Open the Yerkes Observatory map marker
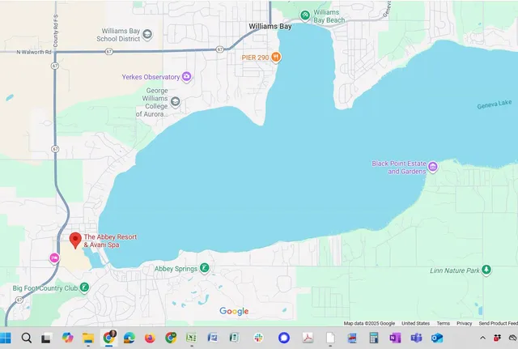The height and width of the screenshot is (349, 518). pyautogui.click(x=187, y=77)
